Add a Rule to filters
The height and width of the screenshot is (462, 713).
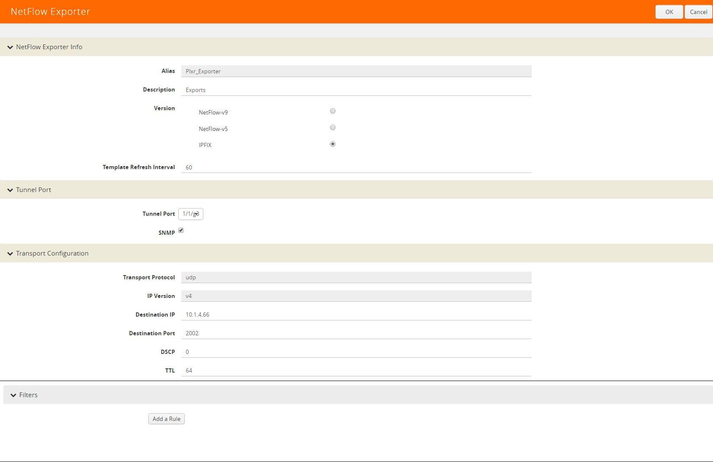click(166, 419)
